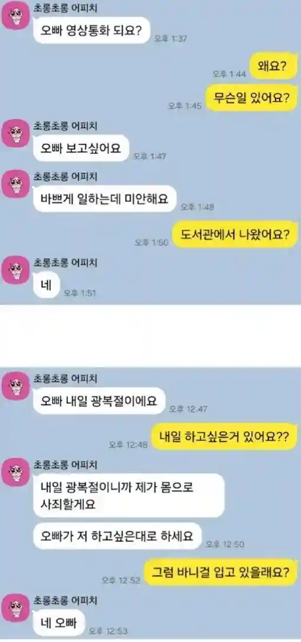Select the '오빠 보고싶어요' message bubble

[x=82, y=148]
